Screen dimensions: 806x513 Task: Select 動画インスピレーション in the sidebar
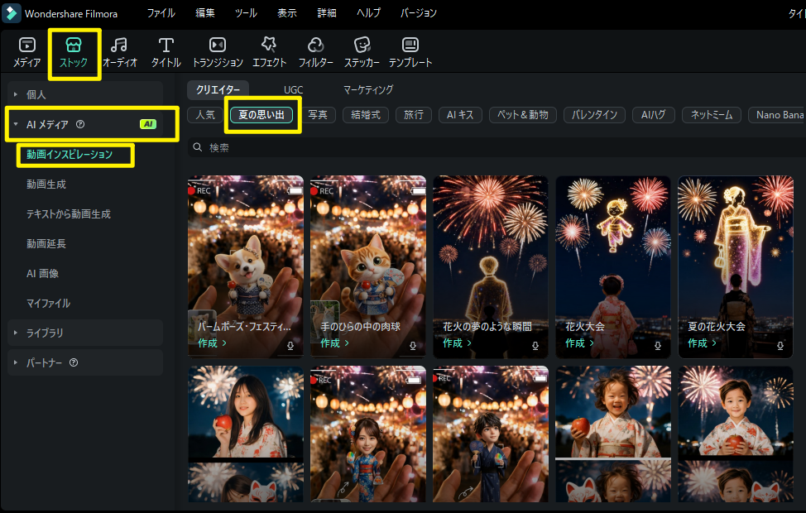70,154
